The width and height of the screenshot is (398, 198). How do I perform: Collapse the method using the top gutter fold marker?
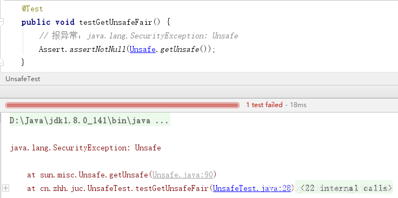pyautogui.click(x=2, y=22)
